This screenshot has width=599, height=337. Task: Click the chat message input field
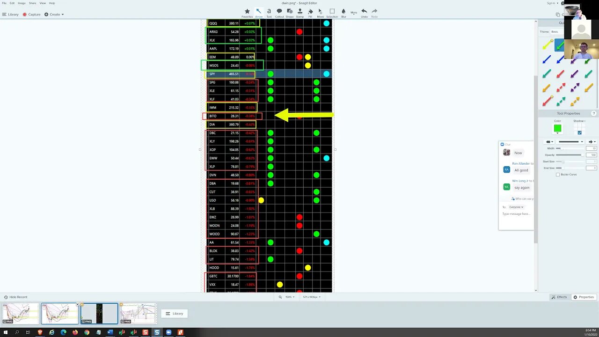[517, 214]
